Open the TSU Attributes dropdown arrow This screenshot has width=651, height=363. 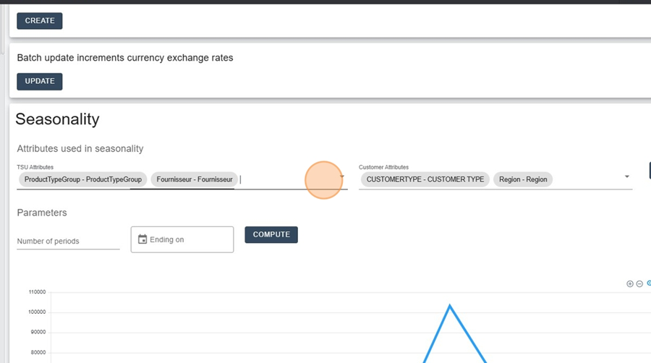(342, 176)
